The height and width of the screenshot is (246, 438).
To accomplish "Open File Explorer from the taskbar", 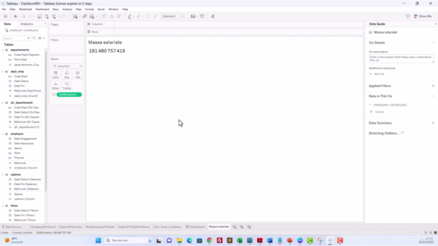I will [179, 241].
